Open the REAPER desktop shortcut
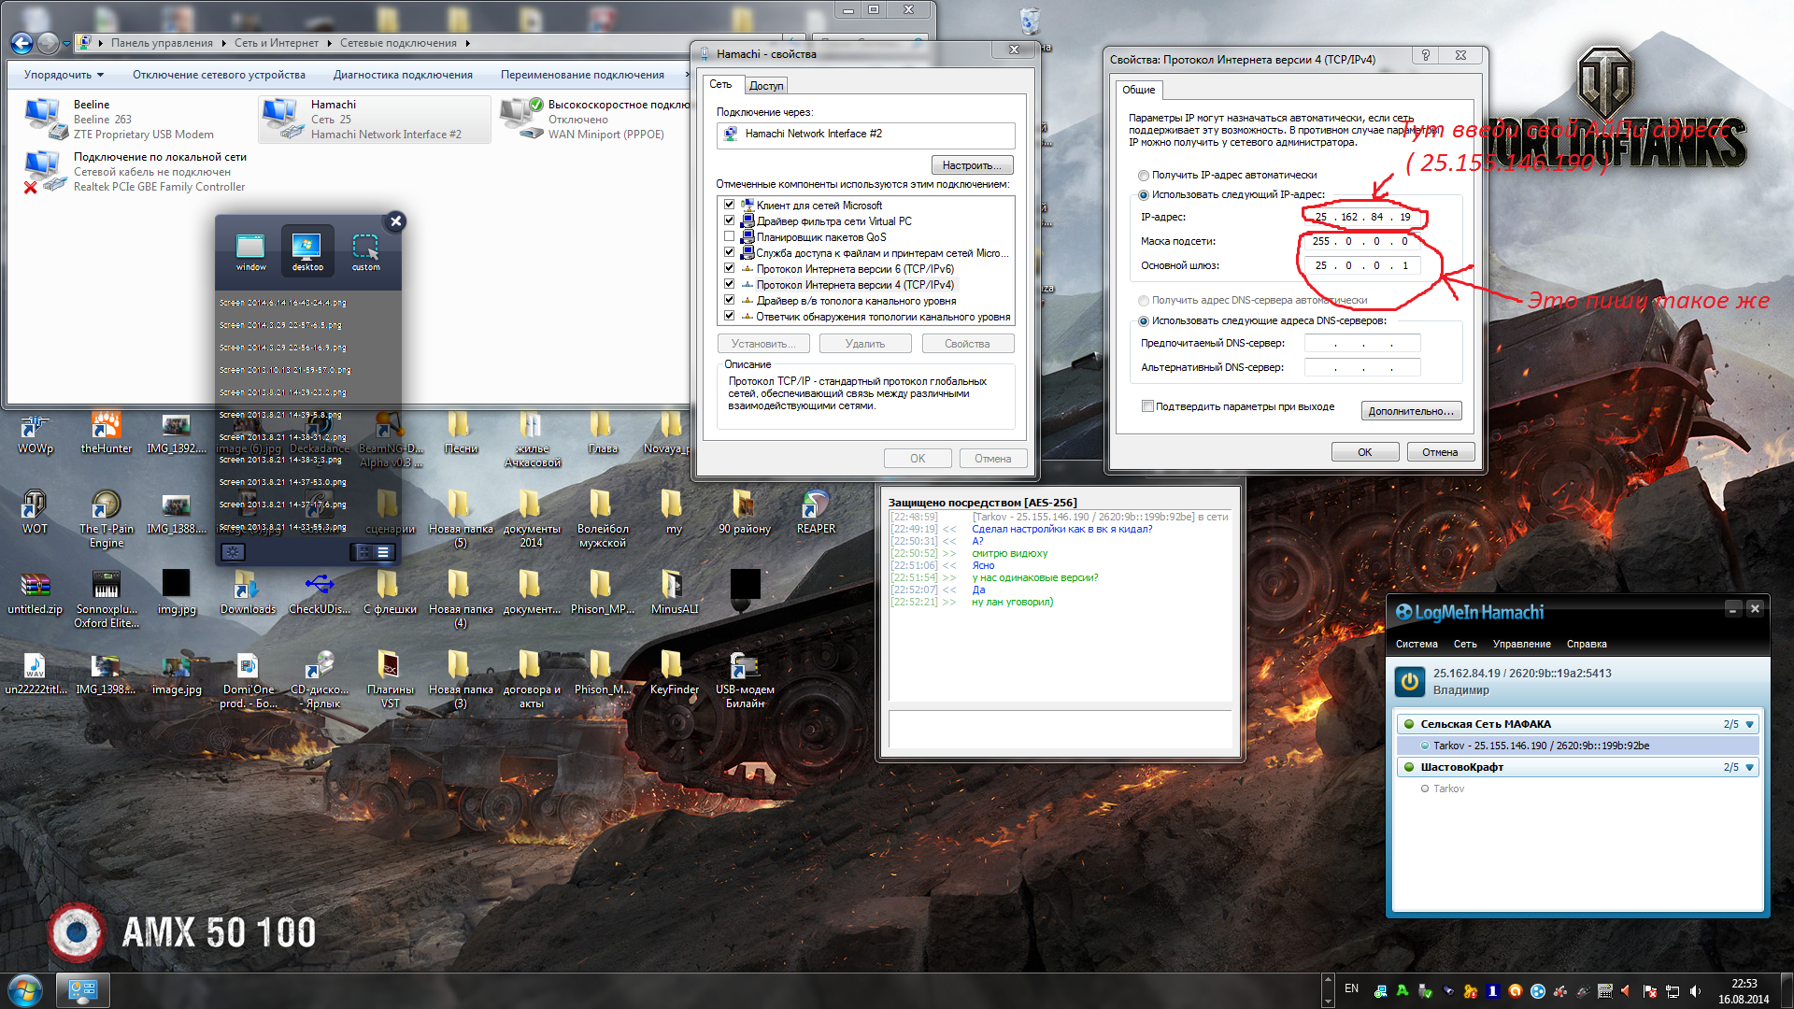 click(816, 512)
